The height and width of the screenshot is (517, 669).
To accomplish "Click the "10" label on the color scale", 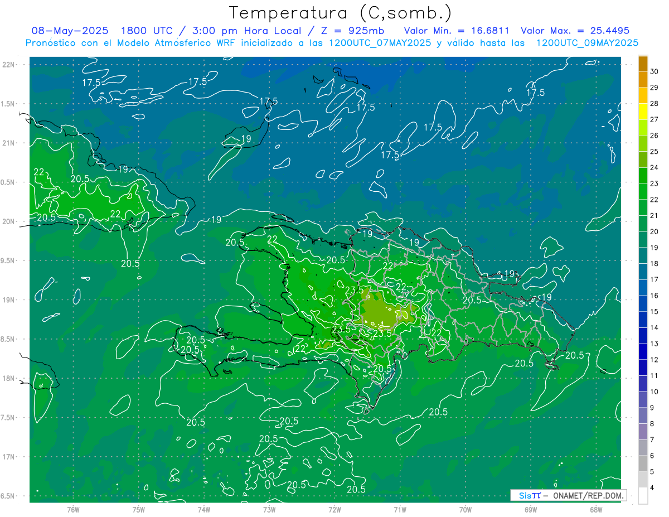I will (654, 392).
